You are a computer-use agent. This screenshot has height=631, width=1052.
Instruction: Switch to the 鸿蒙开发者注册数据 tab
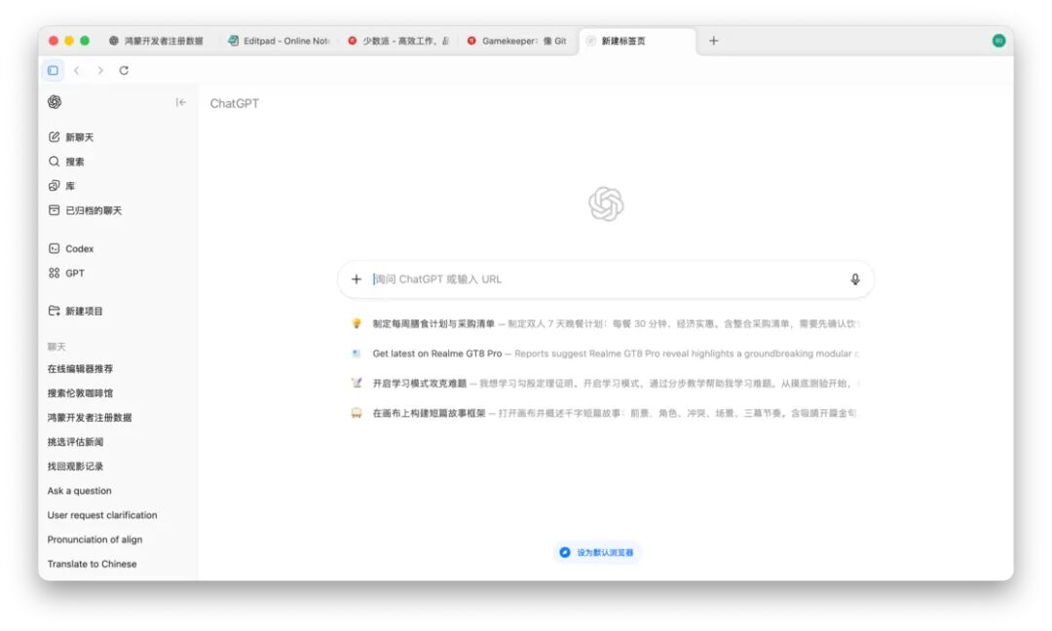click(x=157, y=41)
